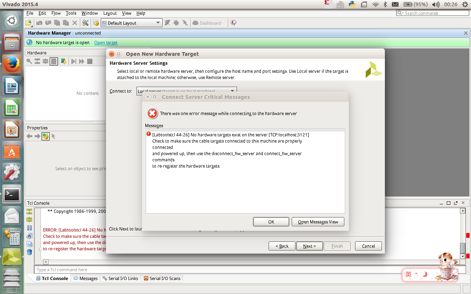Click the Open Project folder icon in the toolbar
Viewport: 471px width, 294px height.
tap(28, 23)
